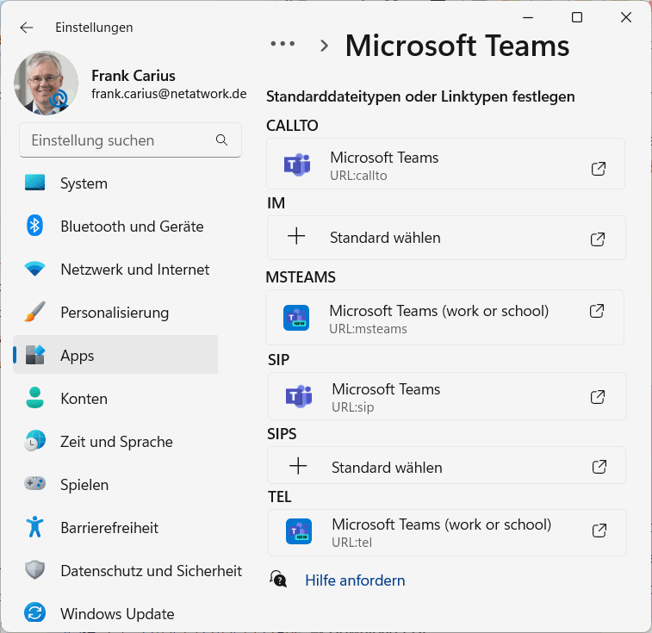Open external link icon for SIP
Image resolution: width=652 pixels, height=633 pixels.
(598, 397)
